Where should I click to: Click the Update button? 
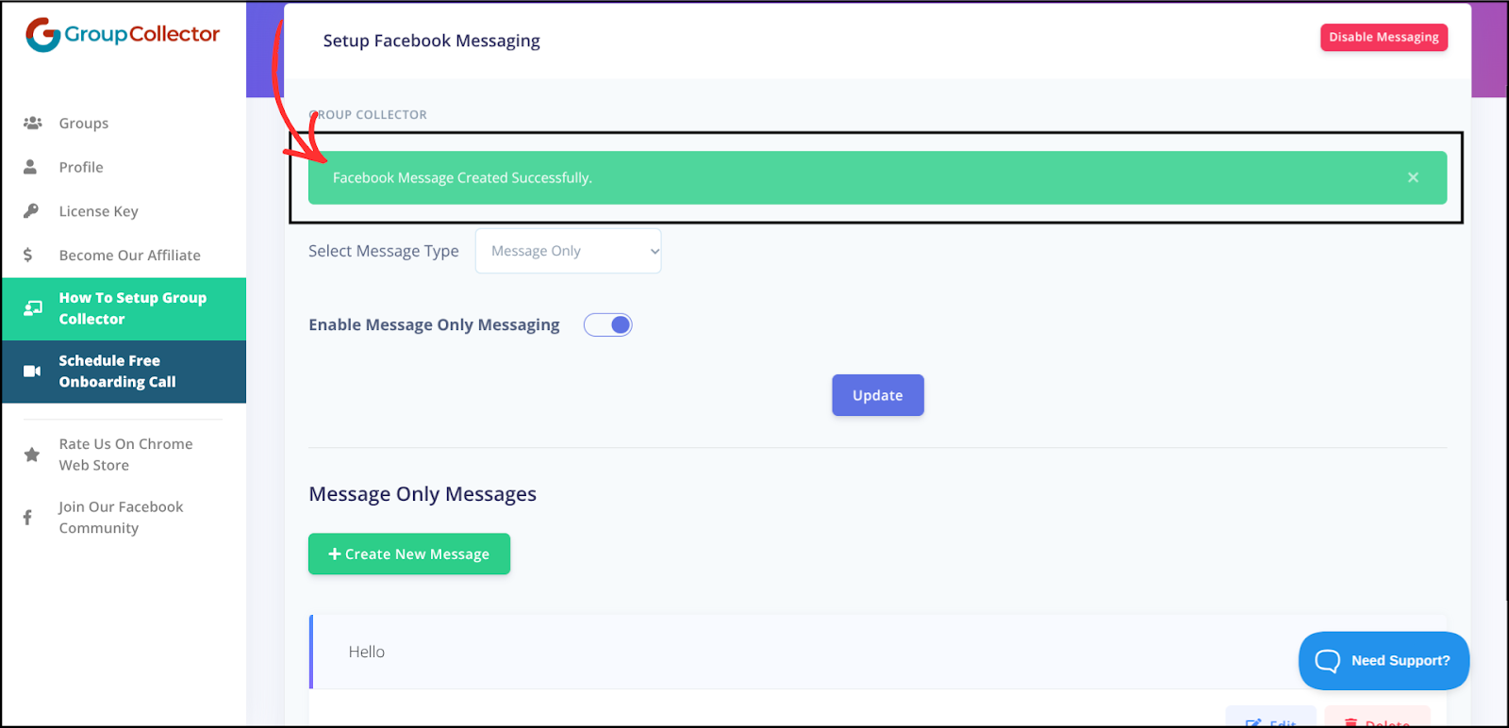coord(878,395)
